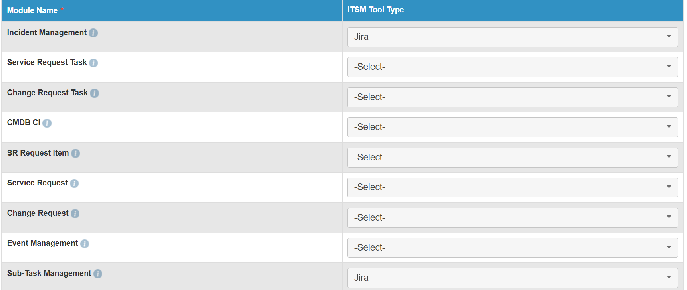
Task: Click Event Management info icon
Action: (x=85, y=243)
